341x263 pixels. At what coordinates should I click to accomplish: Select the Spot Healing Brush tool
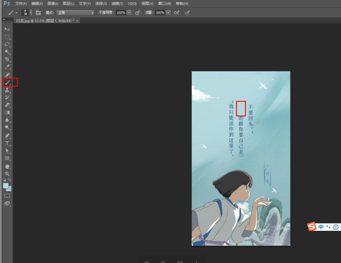pos(7,75)
